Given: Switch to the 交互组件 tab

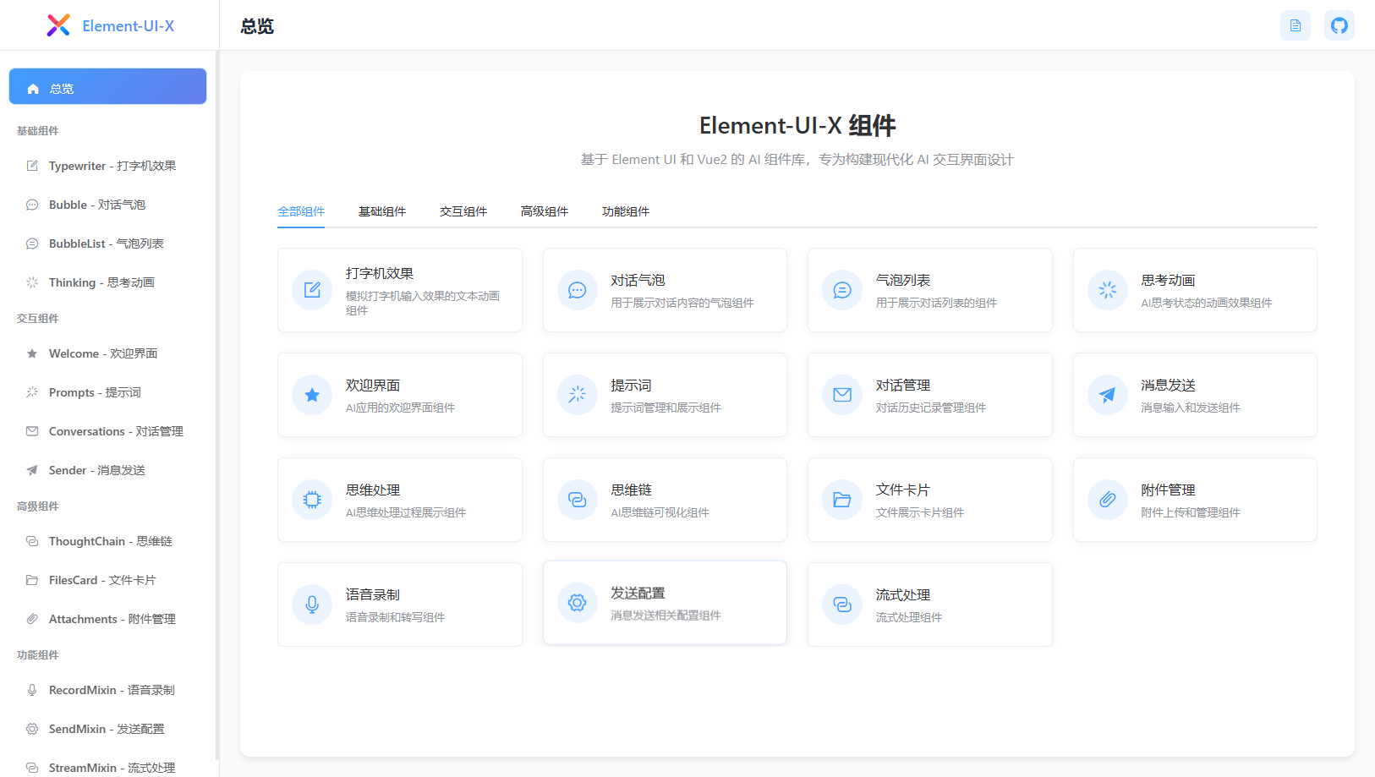Looking at the screenshot, I should [463, 211].
